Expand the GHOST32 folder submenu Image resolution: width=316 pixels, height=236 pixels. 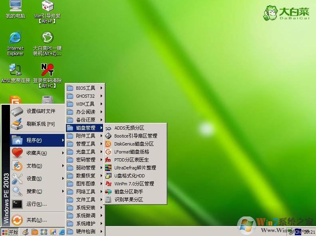[85, 96]
